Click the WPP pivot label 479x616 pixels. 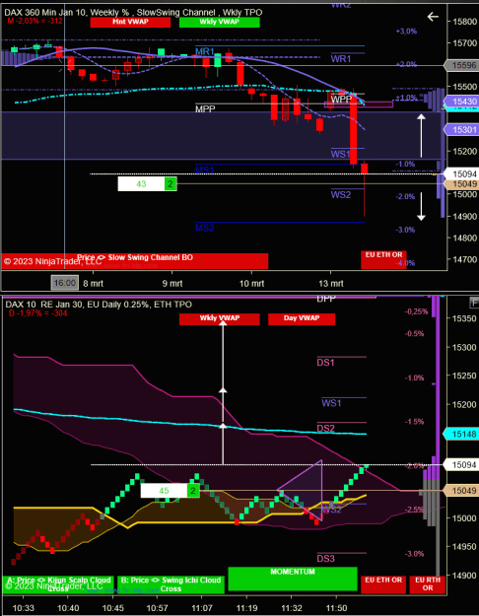tap(341, 100)
